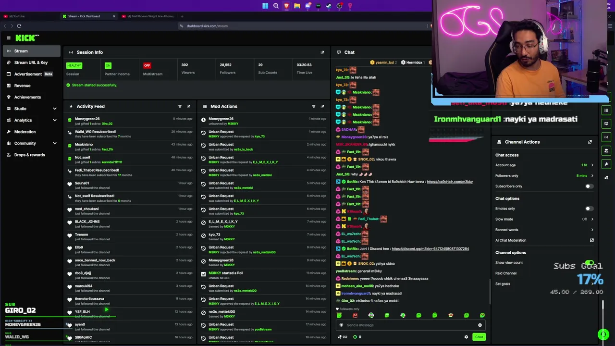The height and width of the screenshot is (346, 615).
Task: Click the Kick logo
Action: (x=27, y=38)
